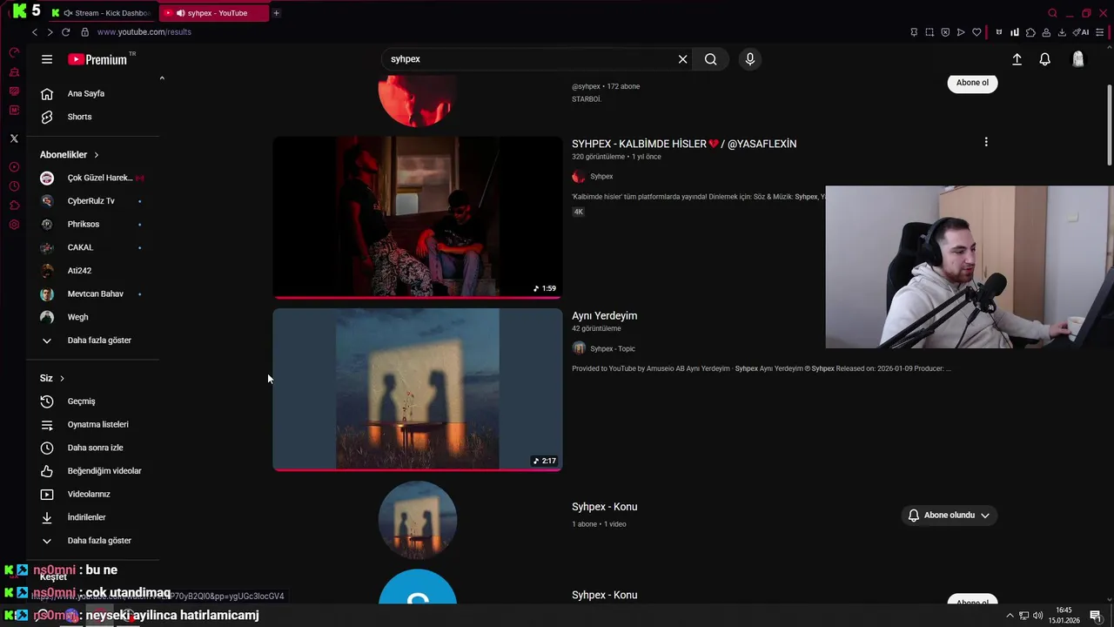Click the address bar URL youtube.com/results
Image resolution: width=1114 pixels, height=627 pixels.
[144, 32]
